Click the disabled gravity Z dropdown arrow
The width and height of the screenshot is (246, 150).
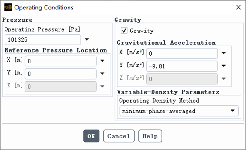coord(224,79)
